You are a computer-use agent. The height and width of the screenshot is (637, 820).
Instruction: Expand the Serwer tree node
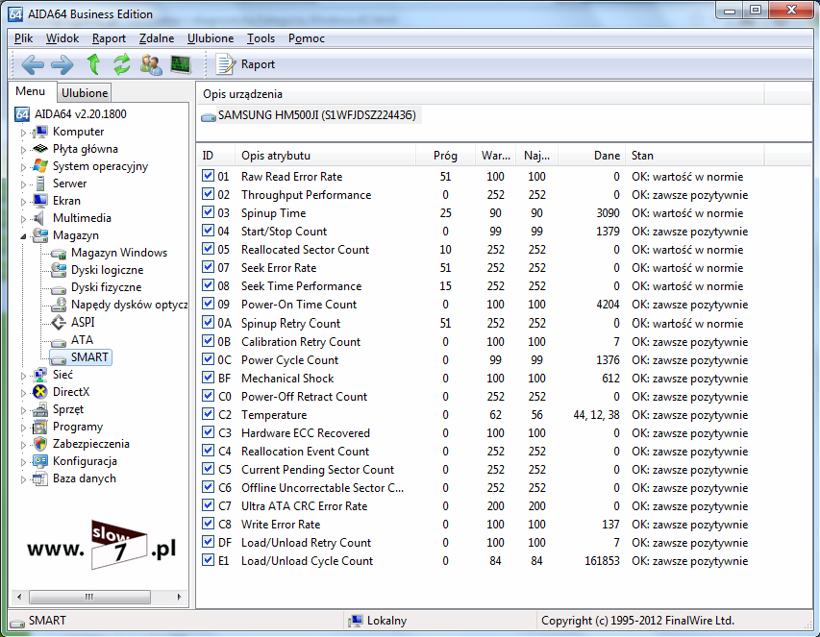click(23, 184)
